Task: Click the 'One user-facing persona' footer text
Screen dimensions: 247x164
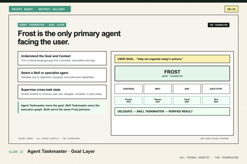Action: coord(215,139)
